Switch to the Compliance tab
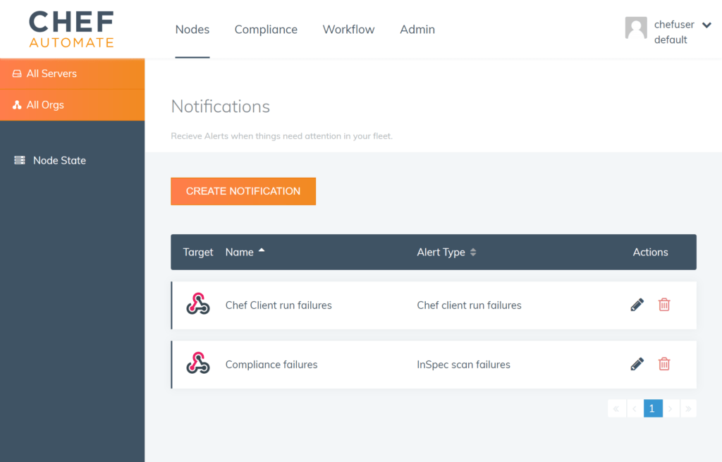Screen dimensions: 722x462 click(266, 29)
